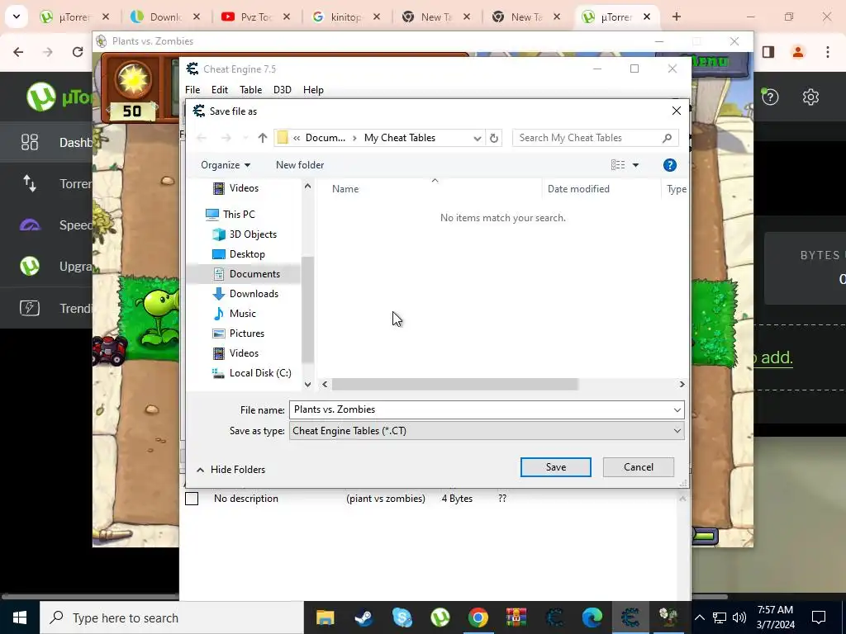This screenshot has height=634, width=846.
Task: Click the refresh icon beside address bar
Action: (x=494, y=138)
